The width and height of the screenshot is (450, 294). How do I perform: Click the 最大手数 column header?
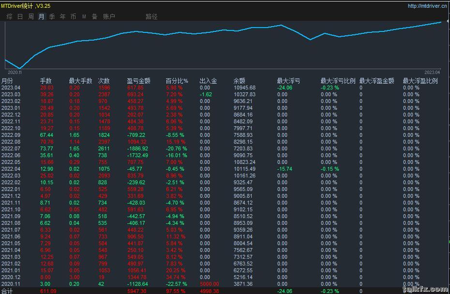coord(80,81)
